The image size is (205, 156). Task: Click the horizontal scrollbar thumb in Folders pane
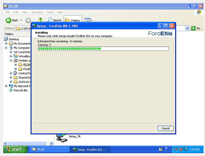(27, 143)
